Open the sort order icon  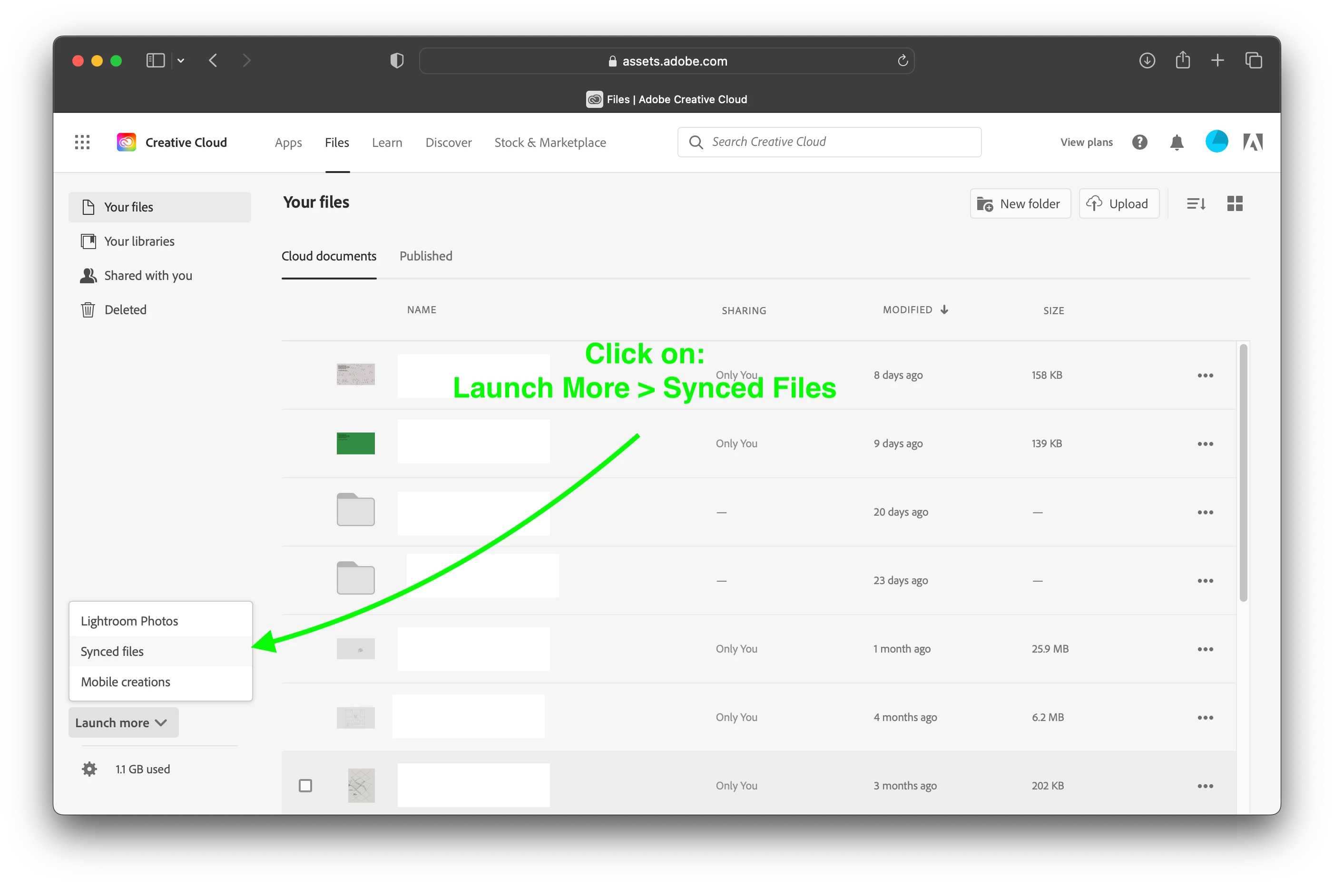[1196, 204]
